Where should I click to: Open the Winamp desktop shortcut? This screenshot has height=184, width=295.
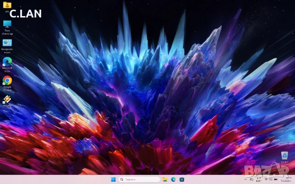click(7, 99)
